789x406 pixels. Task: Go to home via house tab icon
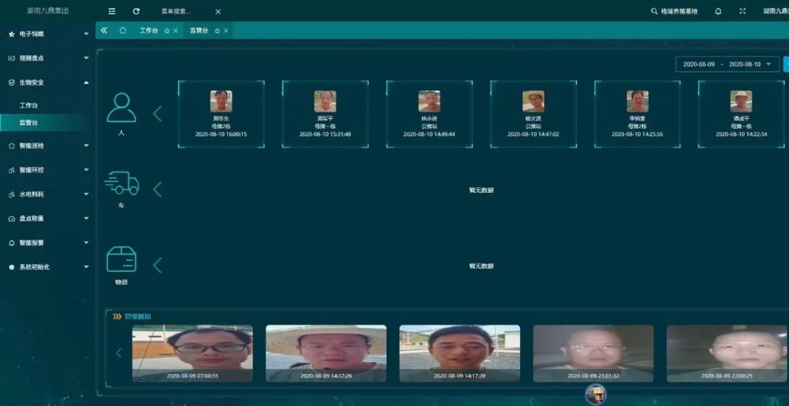(x=123, y=31)
